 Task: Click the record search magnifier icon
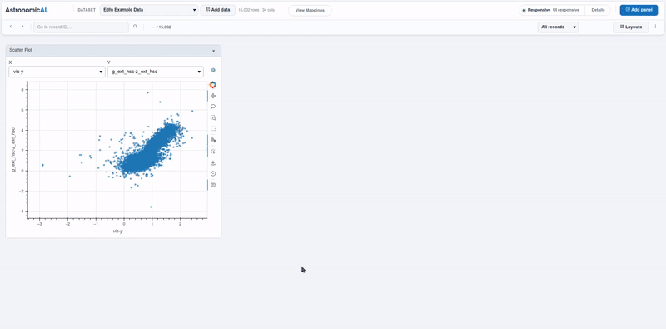(136, 27)
